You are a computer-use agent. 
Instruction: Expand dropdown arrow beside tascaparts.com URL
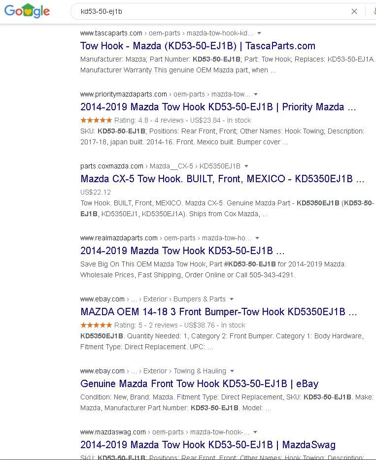pyautogui.click(x=260, y=33)
